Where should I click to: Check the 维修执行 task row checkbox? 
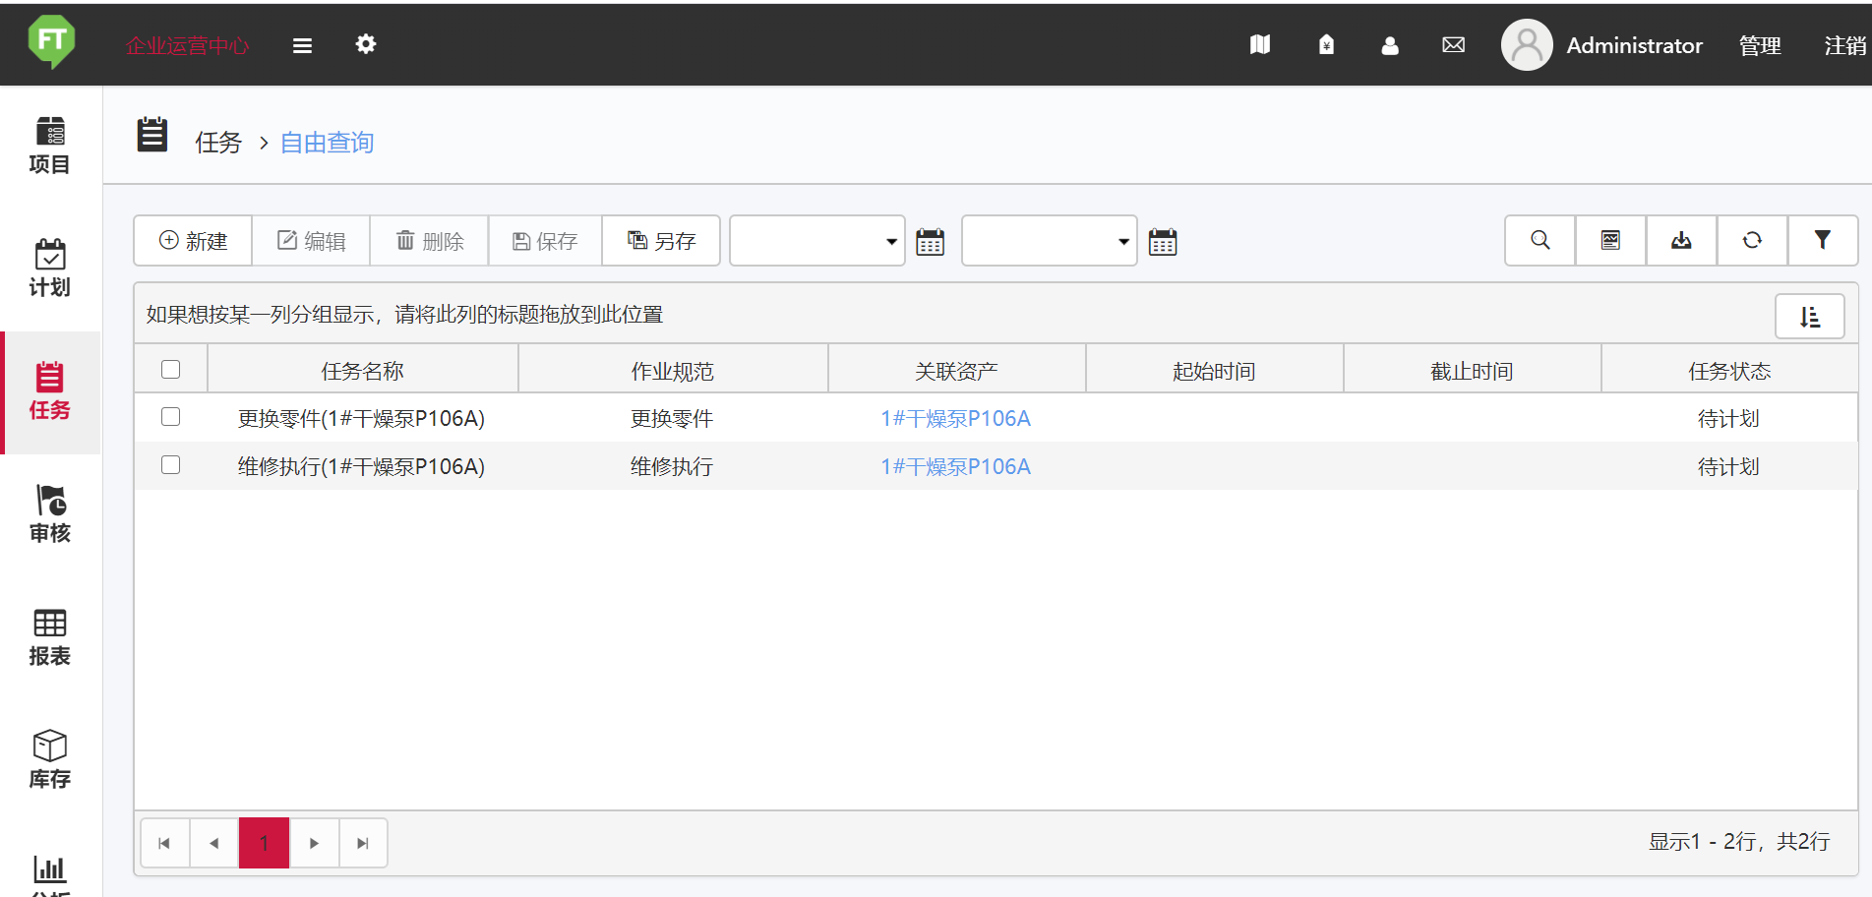click(171, 465)
